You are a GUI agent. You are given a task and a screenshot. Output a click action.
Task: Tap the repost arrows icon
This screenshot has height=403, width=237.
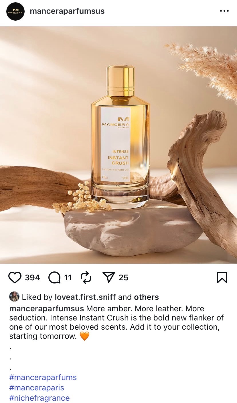(86, 277)
